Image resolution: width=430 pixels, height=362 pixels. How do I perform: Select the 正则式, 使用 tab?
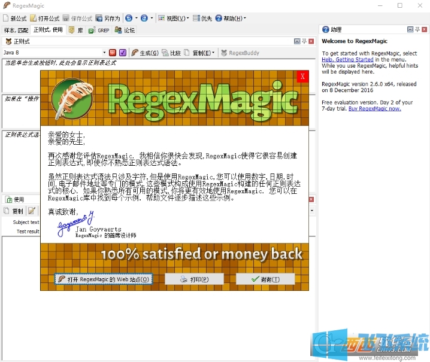click(x=48, y=30)
